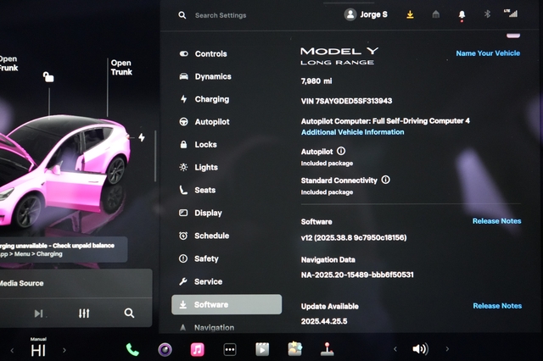
Task: Open the Service menu
Action: 200,281
